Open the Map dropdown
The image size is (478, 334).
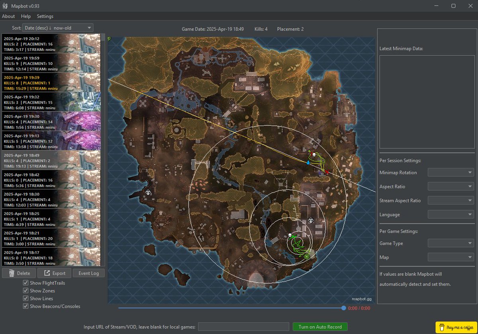point(451,257)
